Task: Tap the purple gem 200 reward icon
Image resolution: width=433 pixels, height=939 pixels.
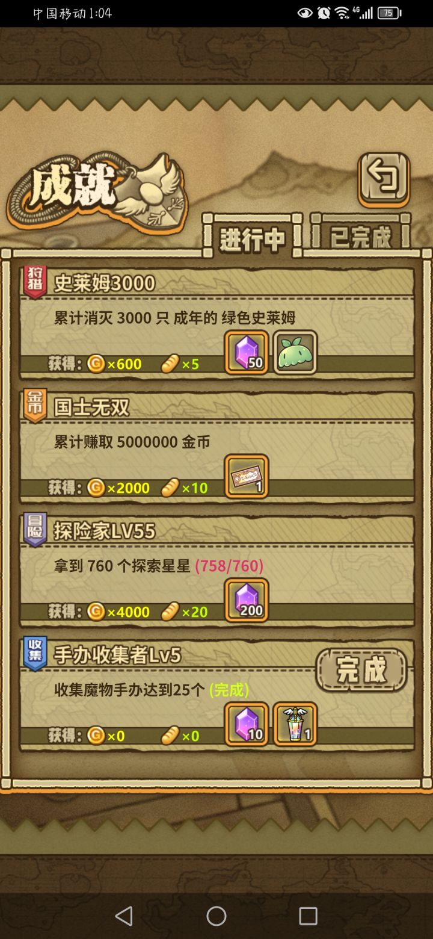Action: pyautogui.click(x=247, y=601)
